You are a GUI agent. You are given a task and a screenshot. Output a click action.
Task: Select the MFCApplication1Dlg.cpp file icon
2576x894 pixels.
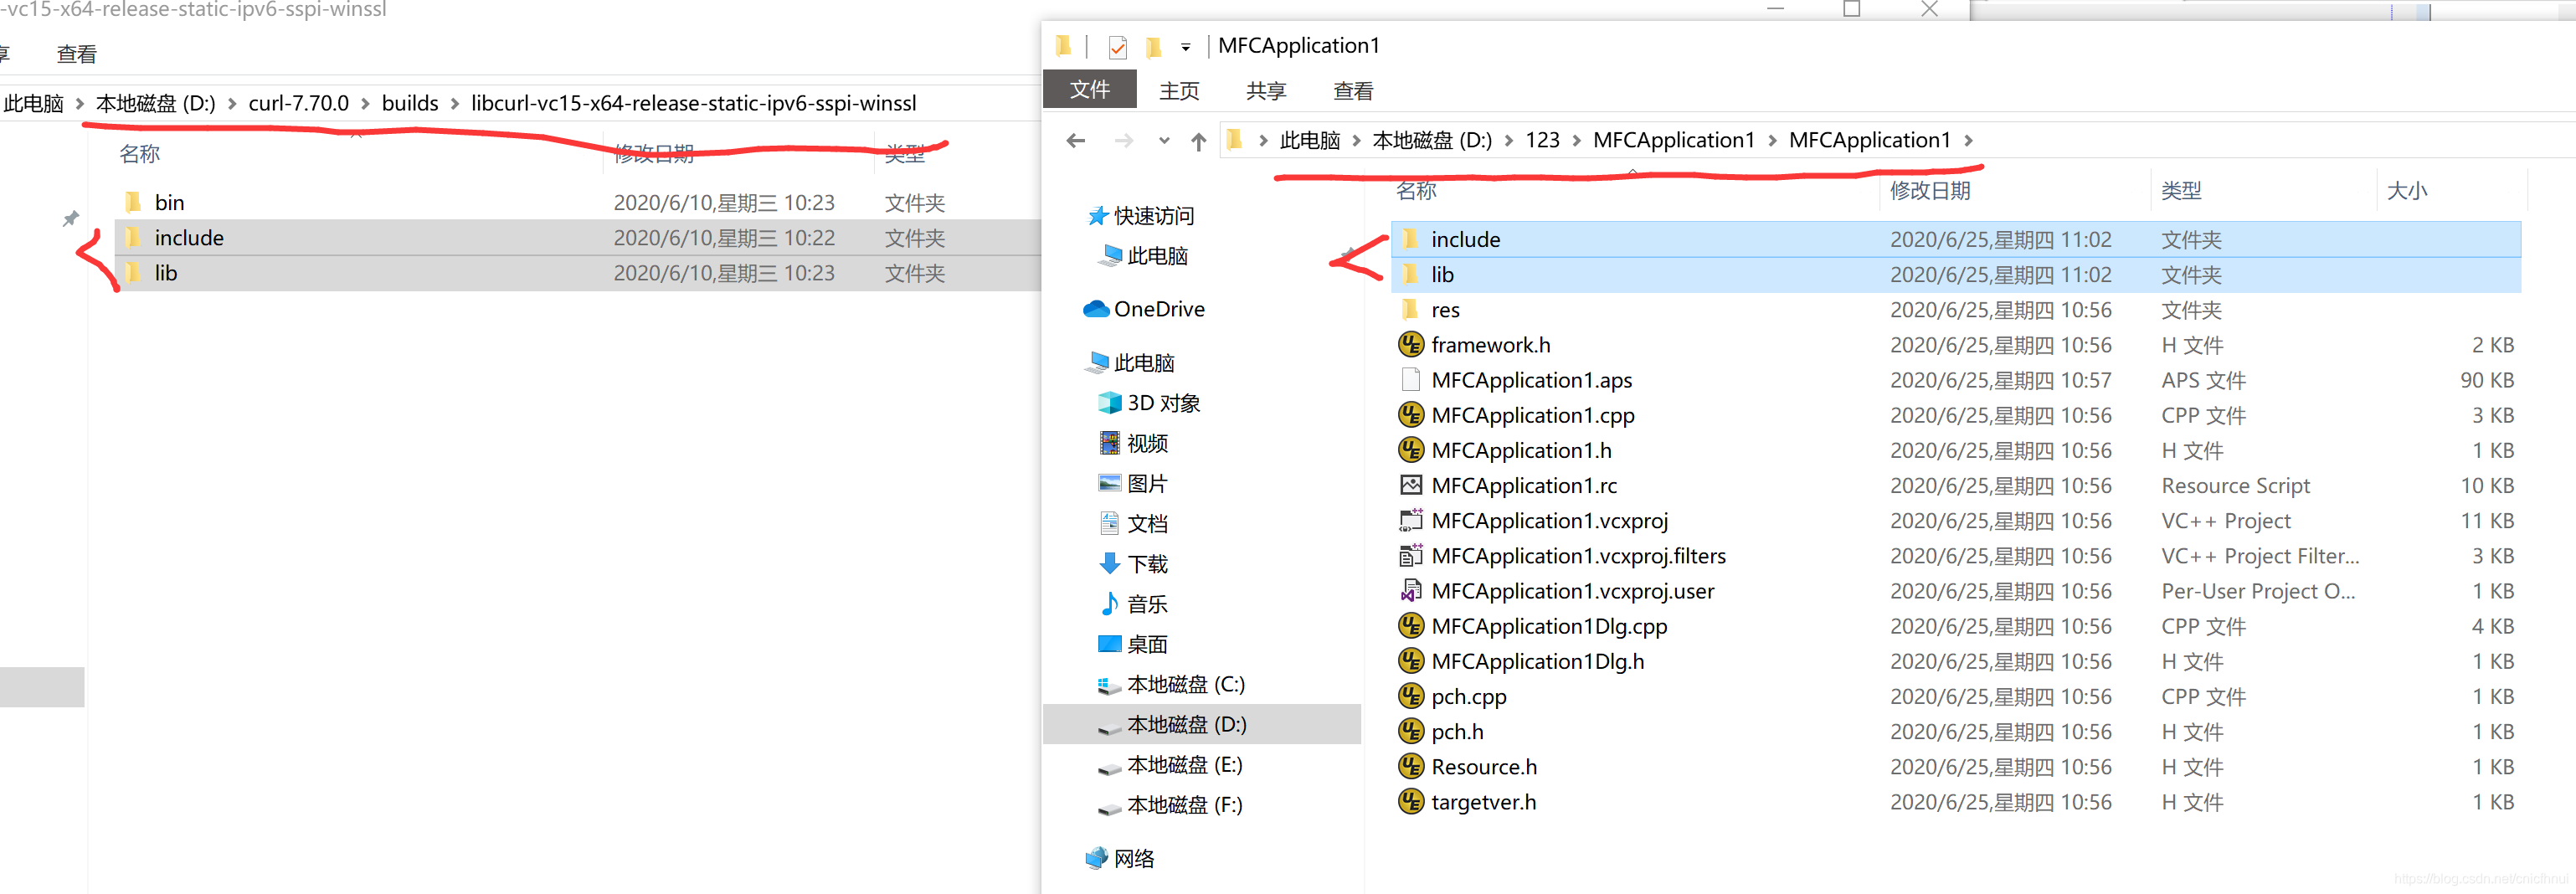click(x=1410, y=626)
